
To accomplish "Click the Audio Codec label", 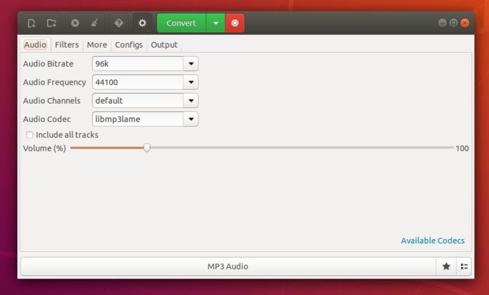I will (x=46, y=119).
